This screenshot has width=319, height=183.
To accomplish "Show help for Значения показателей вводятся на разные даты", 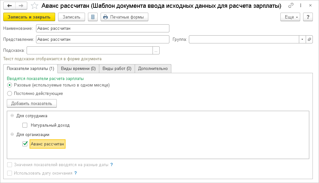I will (x=112, y=165).
